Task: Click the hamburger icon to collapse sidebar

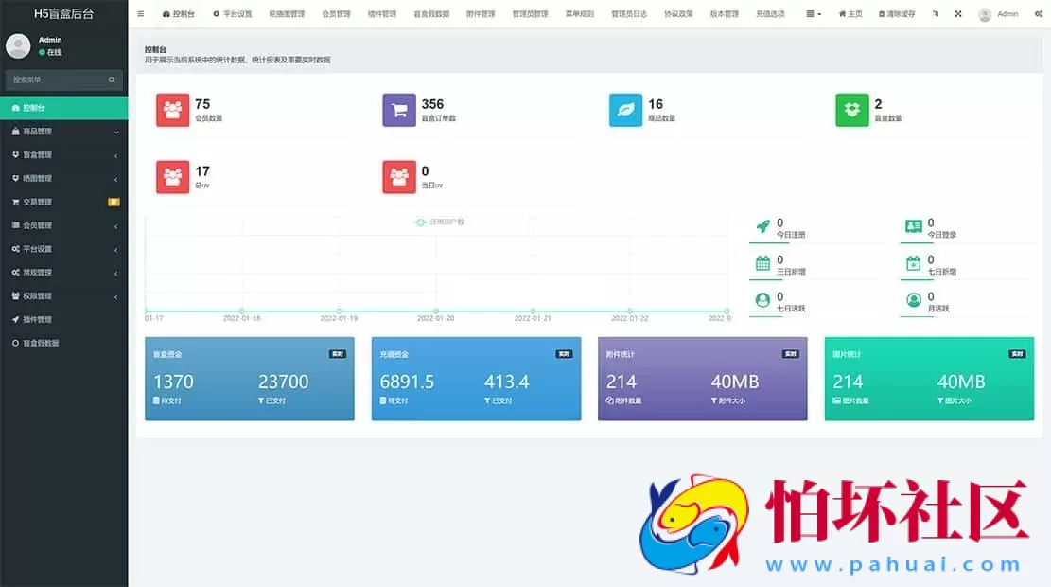Action: (x=140, y=13)
